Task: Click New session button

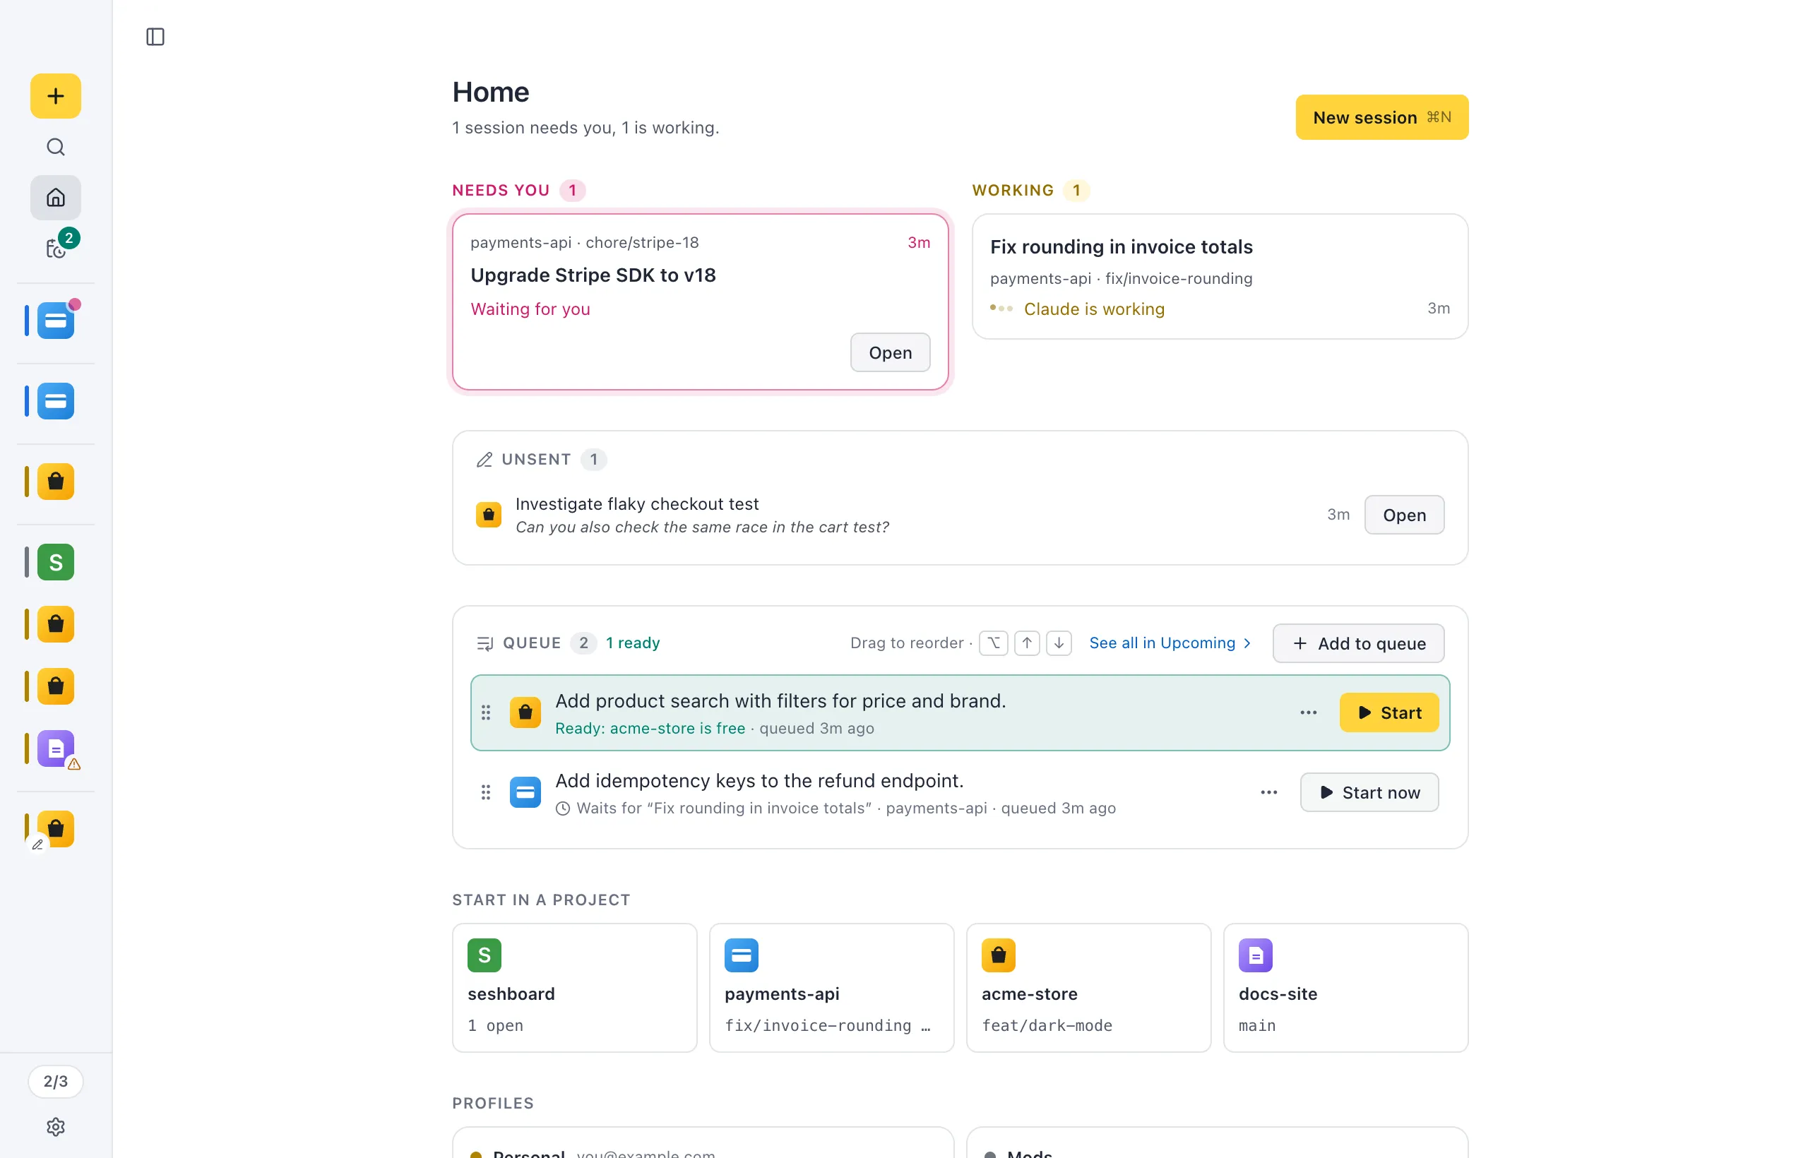Action: coord(1381,117)
